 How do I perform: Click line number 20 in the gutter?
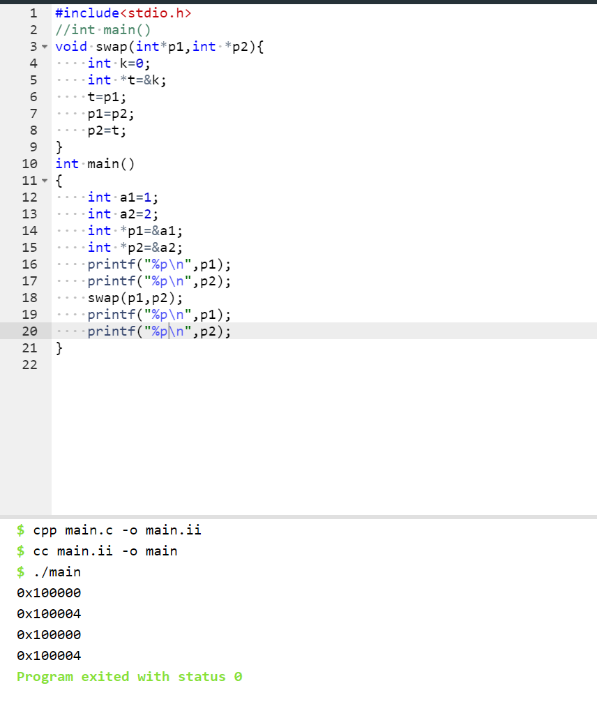coord(30,331)
